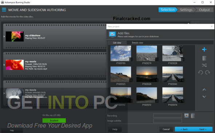Viewport: 215px width, 133px height.
Task: Go to the Selection step
Action: (x=168, y=10)
